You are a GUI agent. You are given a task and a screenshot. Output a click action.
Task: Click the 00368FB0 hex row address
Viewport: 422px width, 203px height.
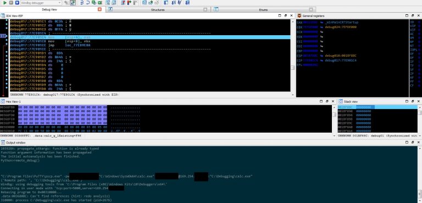(x=7, y=107)
